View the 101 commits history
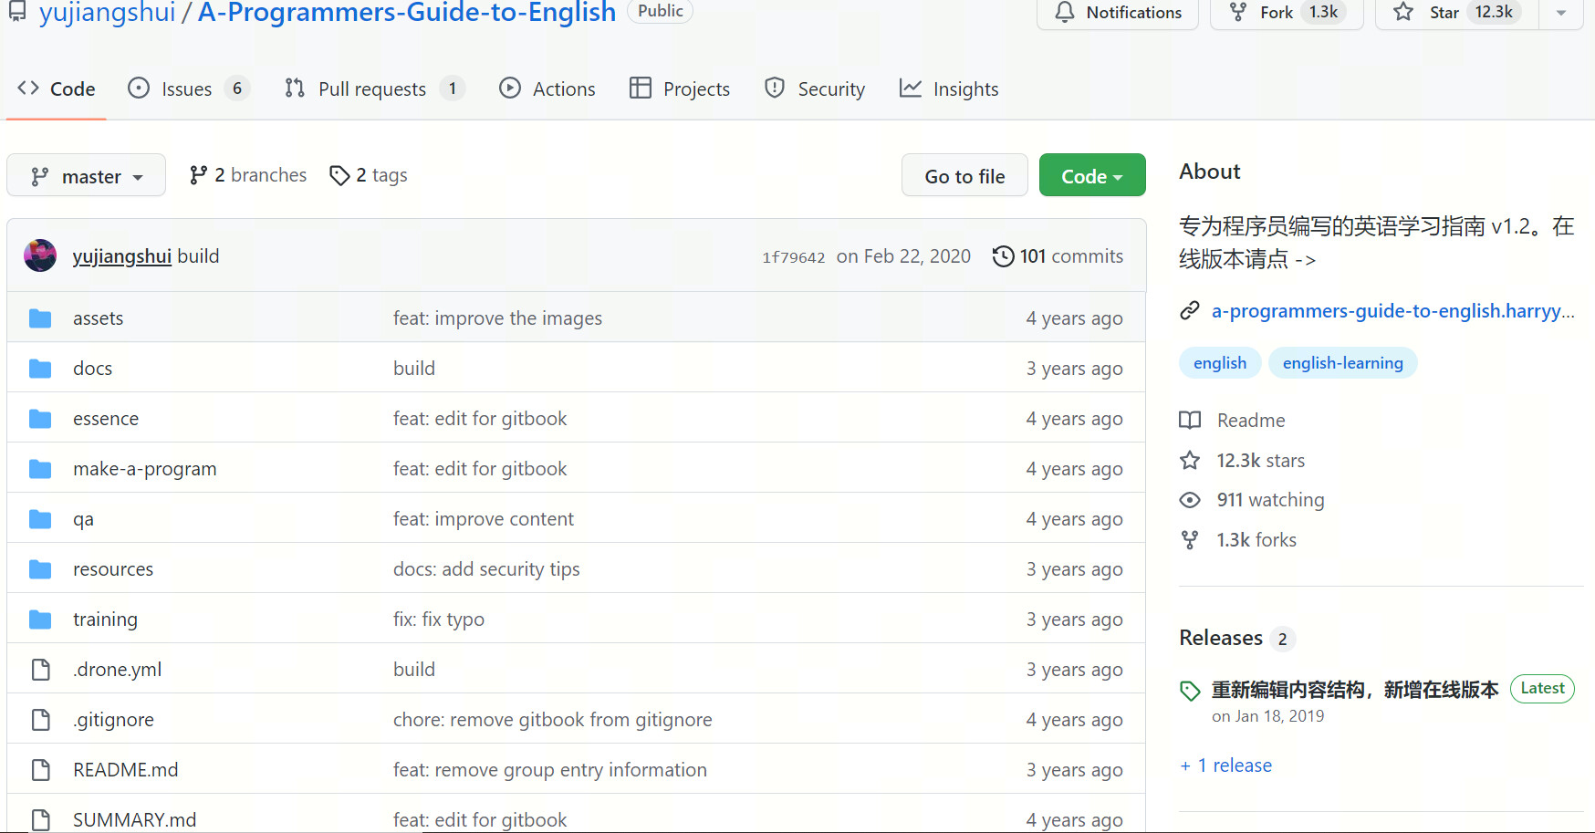1595x833 pixels. click(x=1058, y=256)
